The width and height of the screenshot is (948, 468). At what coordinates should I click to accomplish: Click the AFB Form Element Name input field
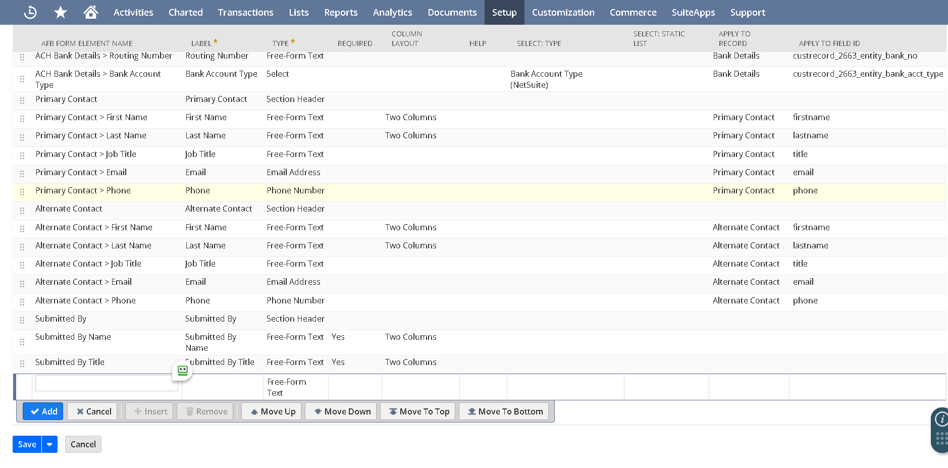pos(107,383)
